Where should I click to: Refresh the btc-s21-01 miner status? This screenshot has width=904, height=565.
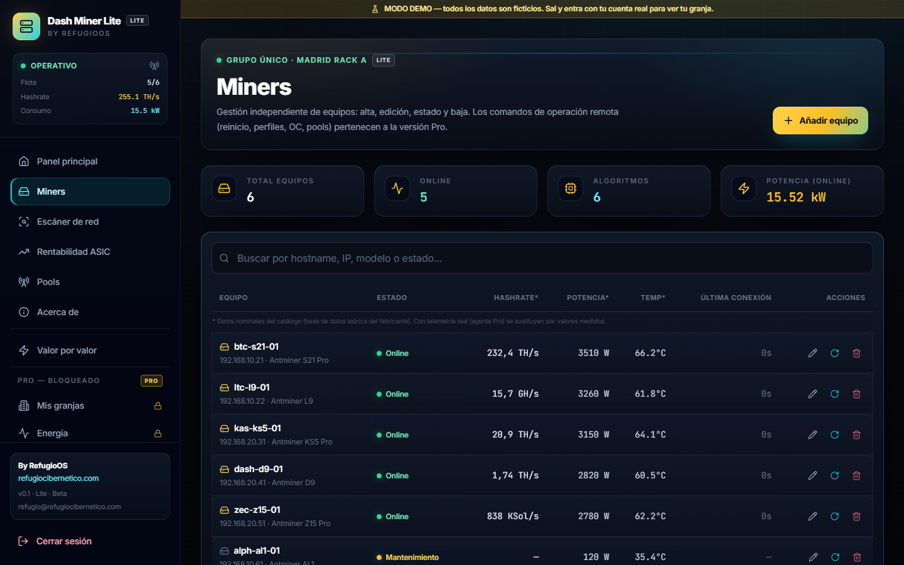834,353
